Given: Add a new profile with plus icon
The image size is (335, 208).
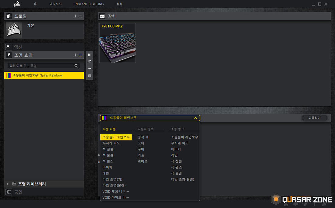Looking at the screenshot, I should click(75, 16).
